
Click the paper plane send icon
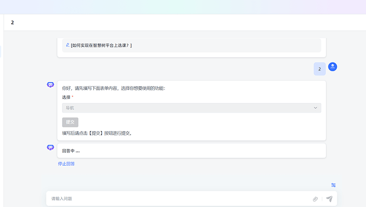coord(329,199)
